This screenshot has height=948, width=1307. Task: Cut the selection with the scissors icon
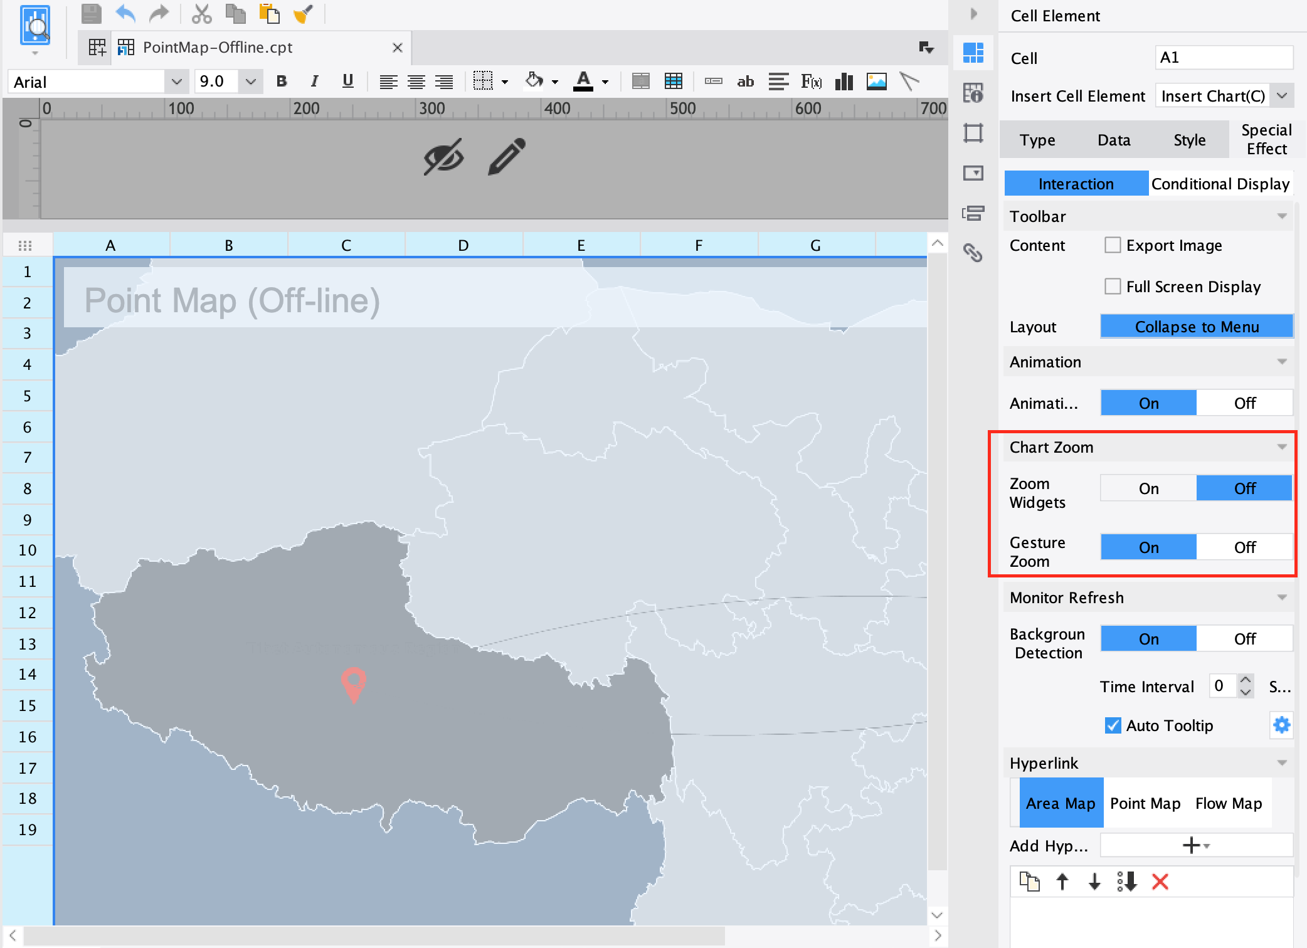[x=202, y=13]
